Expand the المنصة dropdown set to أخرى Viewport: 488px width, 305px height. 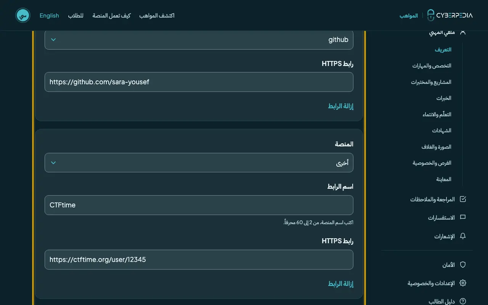199,163
